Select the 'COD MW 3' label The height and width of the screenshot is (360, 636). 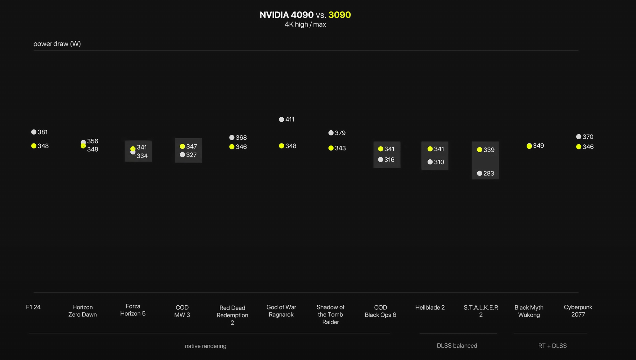point(182,311)
